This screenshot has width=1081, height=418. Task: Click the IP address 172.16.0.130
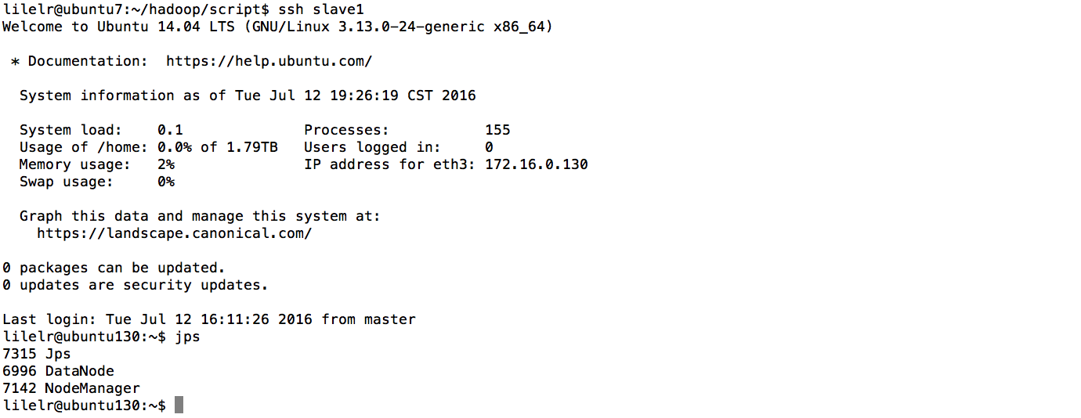(x=537, y=164)
